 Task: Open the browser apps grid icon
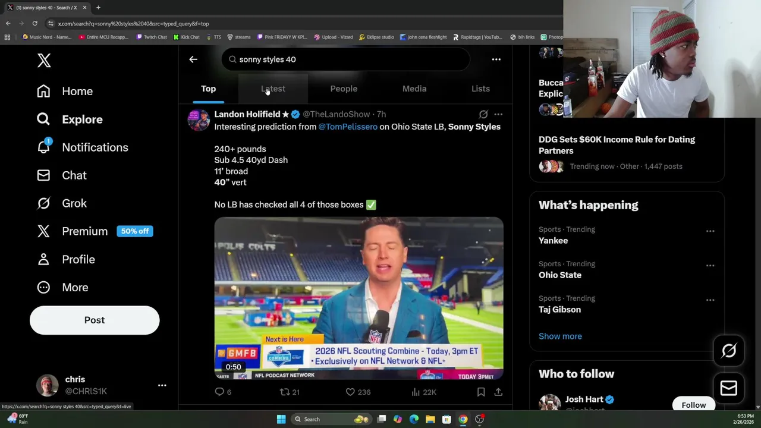coord(7,37)
